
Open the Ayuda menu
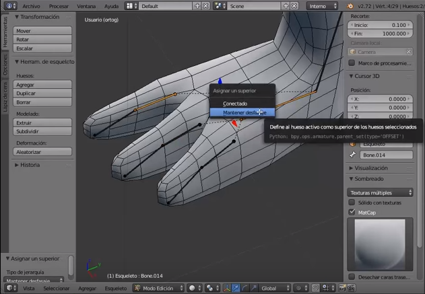tap(111, 6)
